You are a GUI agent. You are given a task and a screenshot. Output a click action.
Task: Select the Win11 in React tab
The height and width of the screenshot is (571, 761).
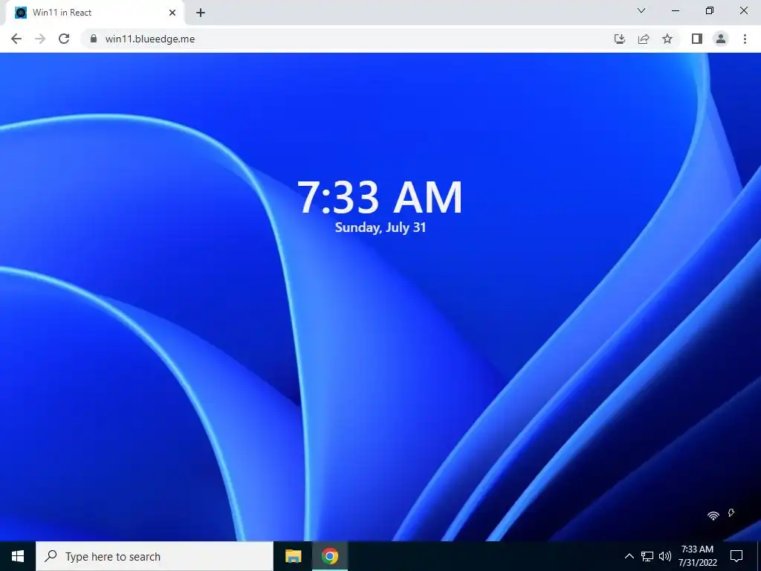[93, 13]
